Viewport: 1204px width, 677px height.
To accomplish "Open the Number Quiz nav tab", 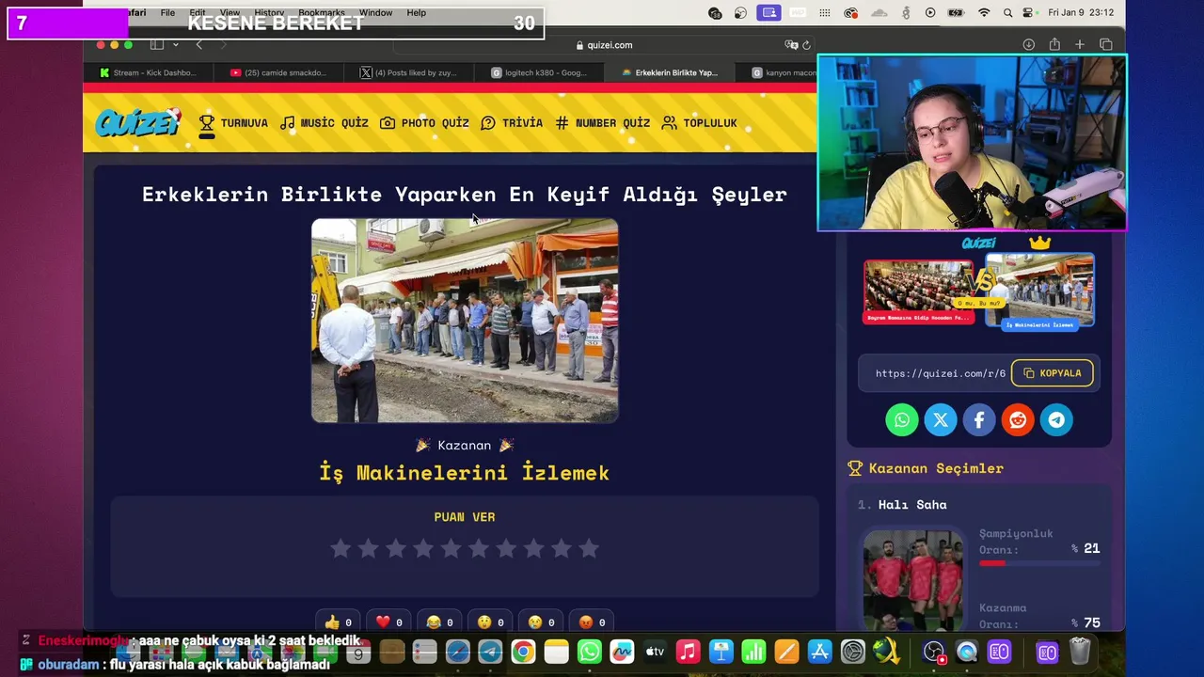I will click(602, 123).
